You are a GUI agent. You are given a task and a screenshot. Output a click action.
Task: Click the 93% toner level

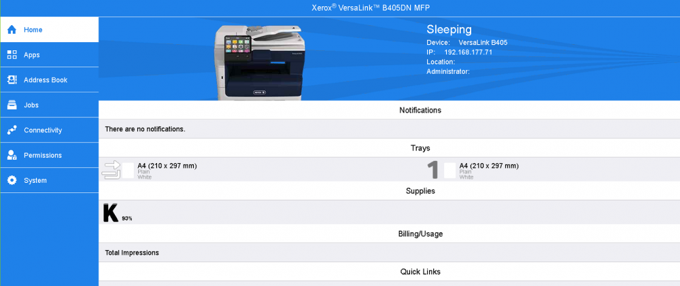(127, 219)
